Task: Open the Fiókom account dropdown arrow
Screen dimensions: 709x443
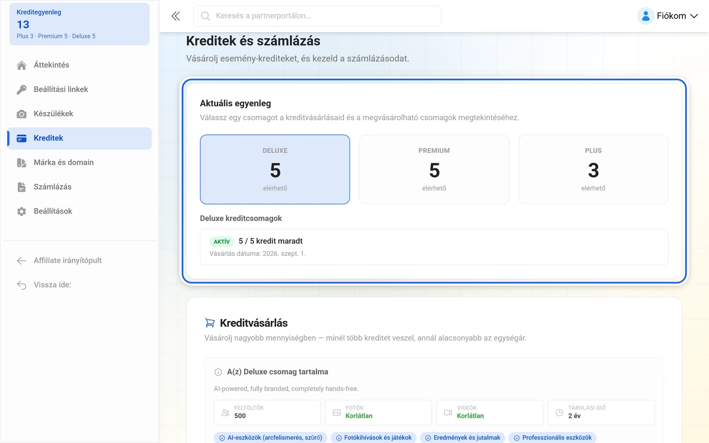Action: click(694, 16)
